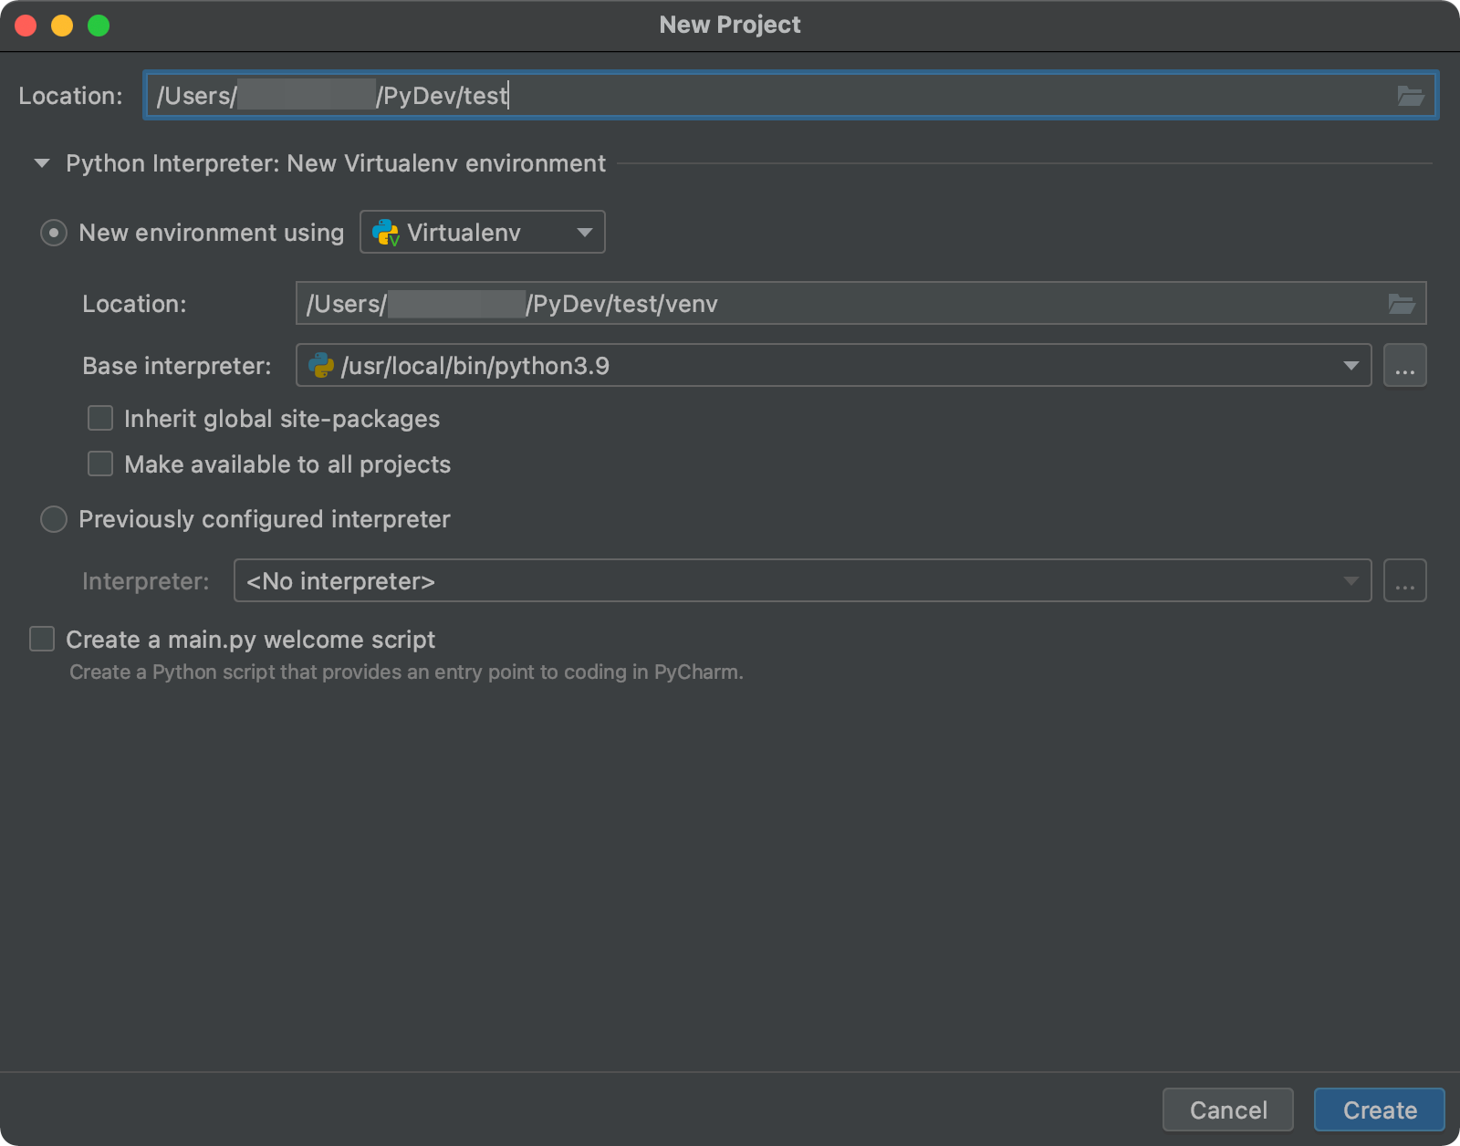Click the Python icon in Base interpreter field

click(321, 366)
